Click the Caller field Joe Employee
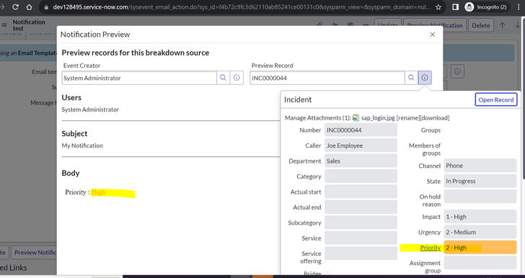Screen dimensions: 525x278 tap(361, 145)
